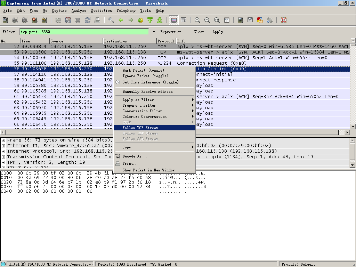Expand the Ethernet II tree node
Viewport: 356px width, 267px height.
click(3, 146)
